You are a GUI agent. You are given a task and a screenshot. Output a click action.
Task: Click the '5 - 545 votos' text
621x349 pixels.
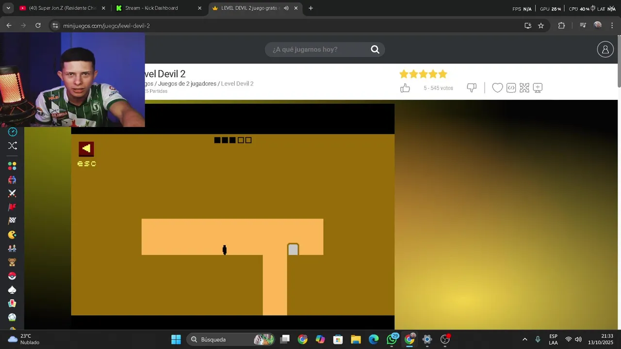[x=438, y=88]
